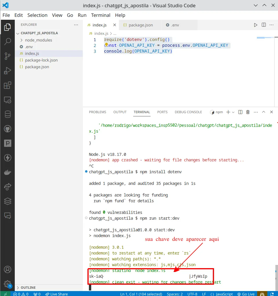
Task: Open the Source Control view icon
Action: pyautogui.click(x=7, y=56)
